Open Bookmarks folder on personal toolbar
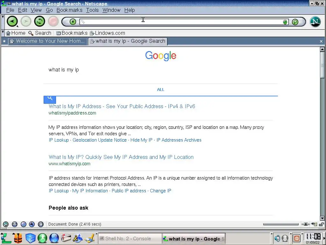This screenshot has height=245, width=326. pos(72,33)
